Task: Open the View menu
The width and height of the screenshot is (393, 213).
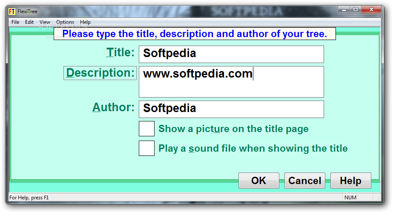Action: coord(45,22)
